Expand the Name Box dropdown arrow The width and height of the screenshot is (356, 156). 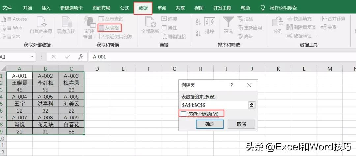[x=33, y=57]
